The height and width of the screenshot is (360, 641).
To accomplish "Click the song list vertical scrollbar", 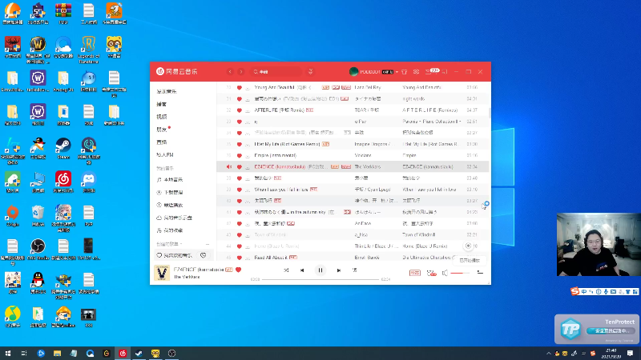I will click(490, 113).
